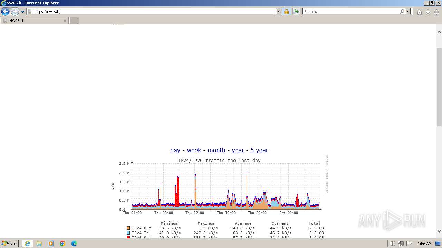Open a new blank tab

point(74,21)
